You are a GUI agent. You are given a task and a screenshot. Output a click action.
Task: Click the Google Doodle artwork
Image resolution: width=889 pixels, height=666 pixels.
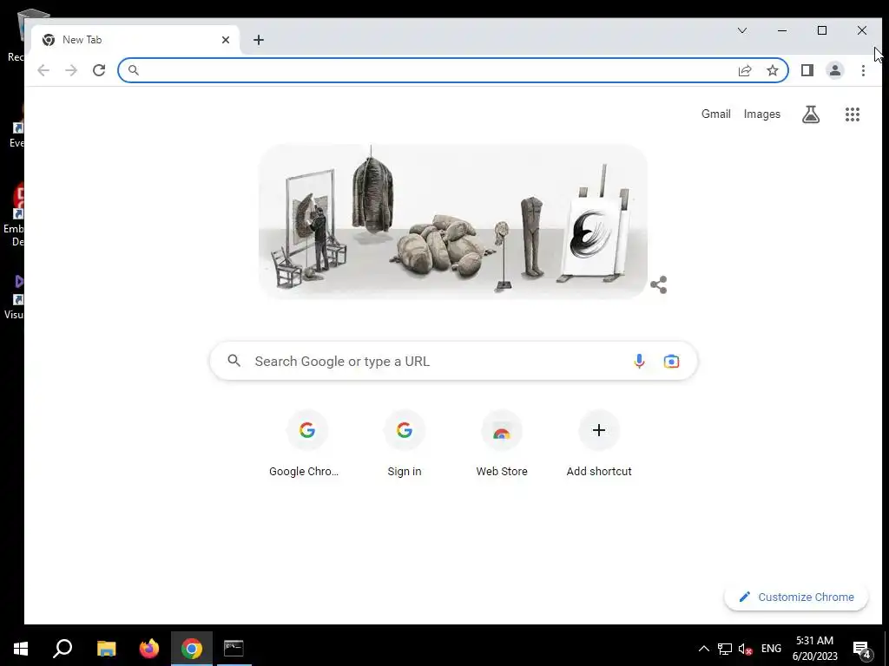pyautogui.click(x=453, y=221)
